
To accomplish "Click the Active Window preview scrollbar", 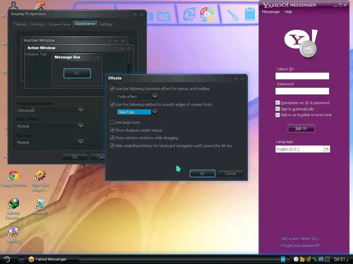I will click(x=130, y=63).
